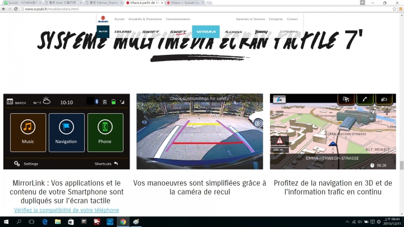Select the S-Cross model logo

point(233,31)
